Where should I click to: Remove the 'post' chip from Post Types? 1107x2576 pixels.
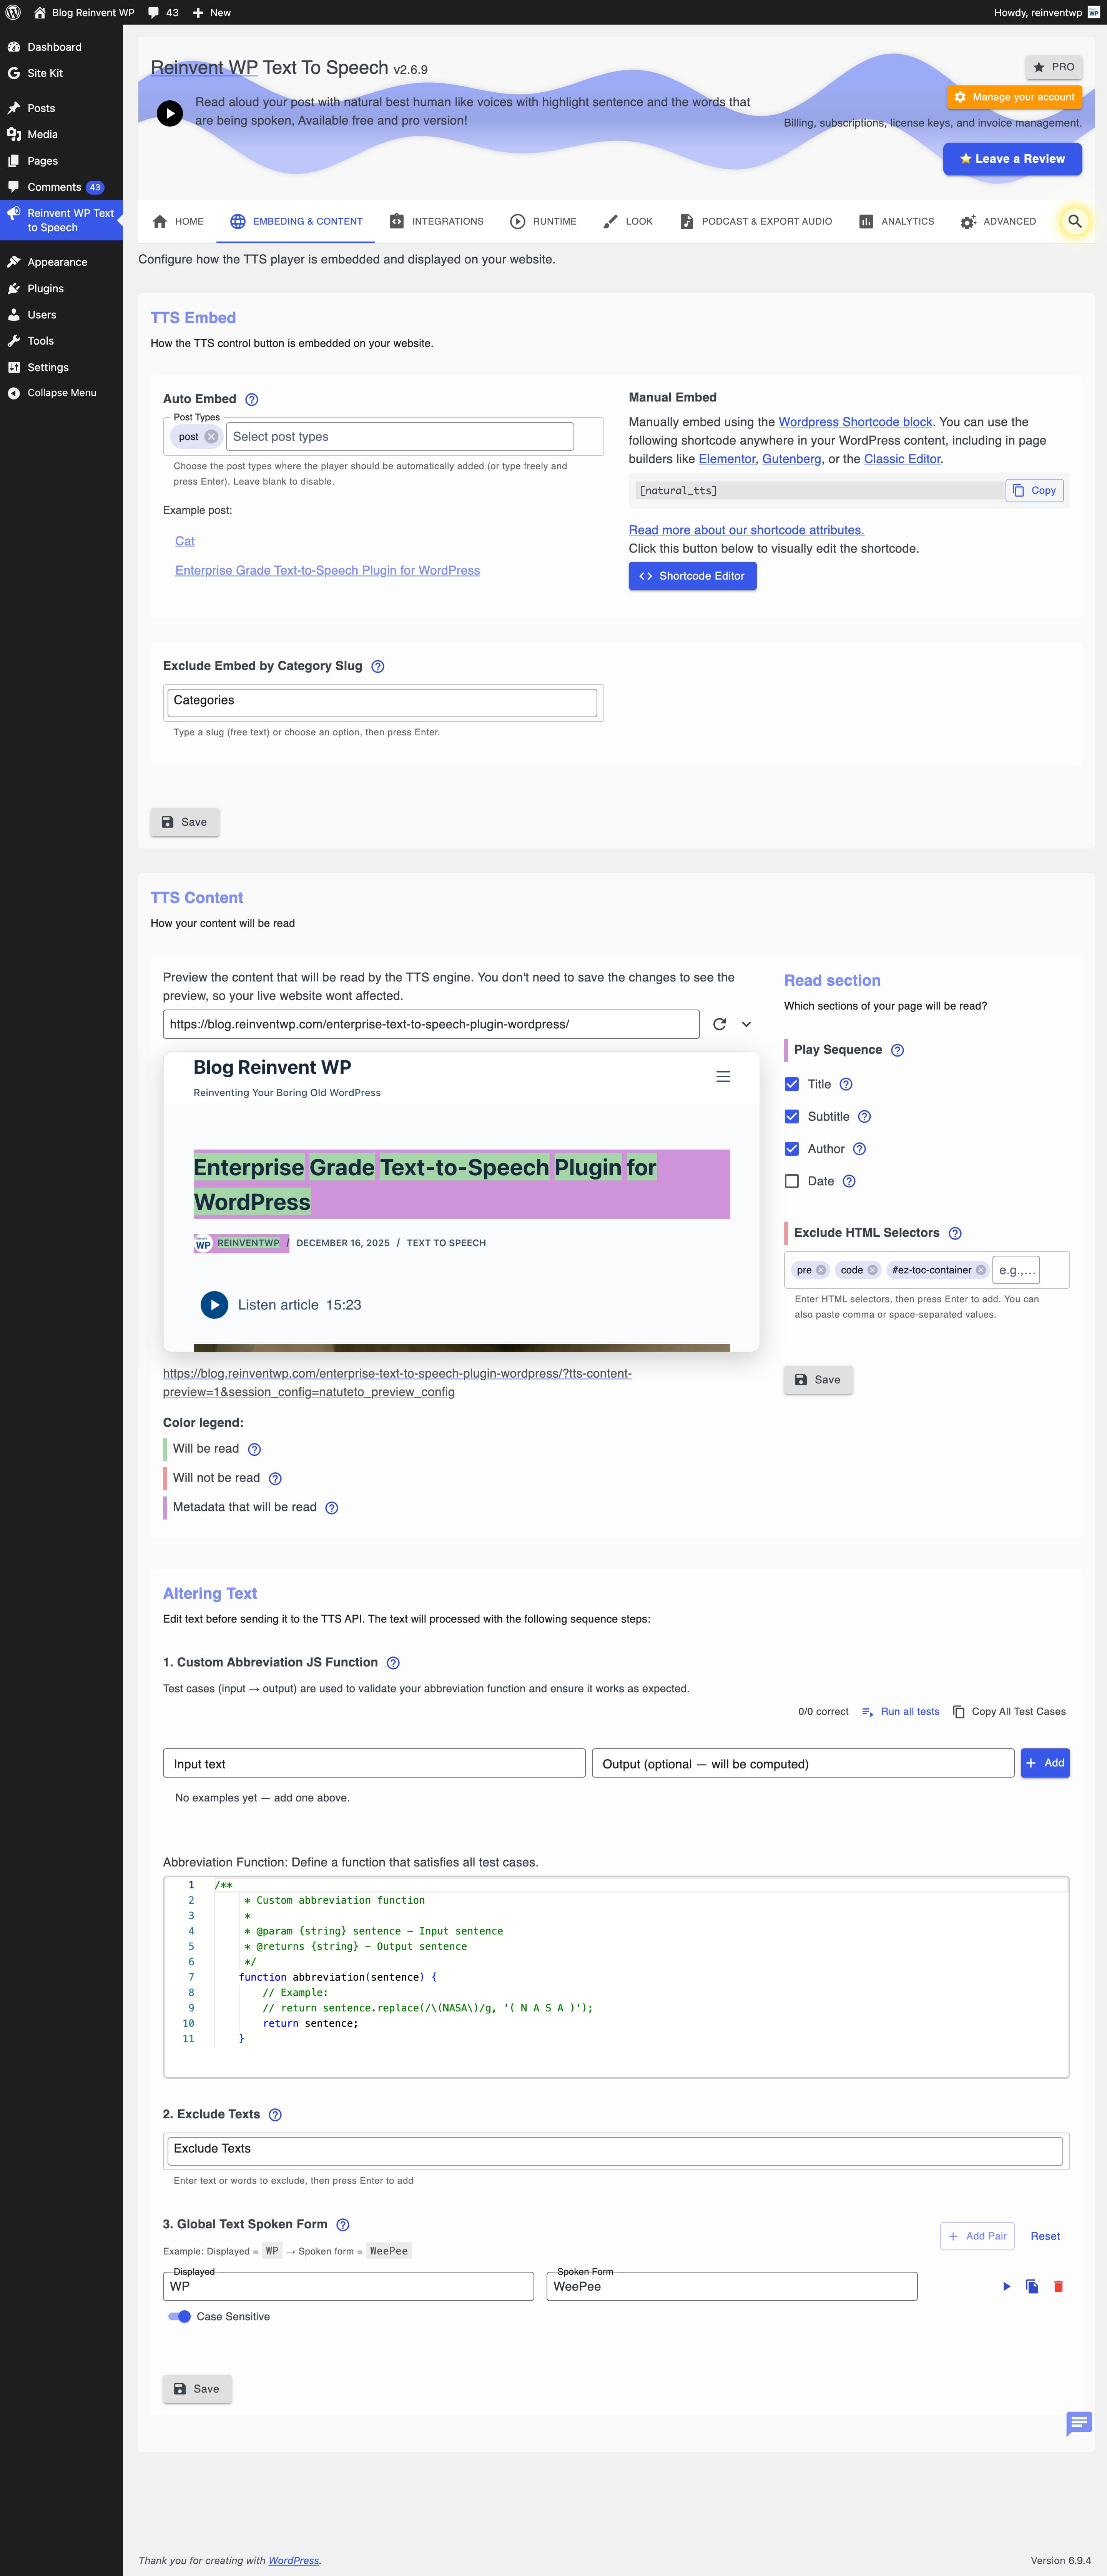[x=212, y=437]
